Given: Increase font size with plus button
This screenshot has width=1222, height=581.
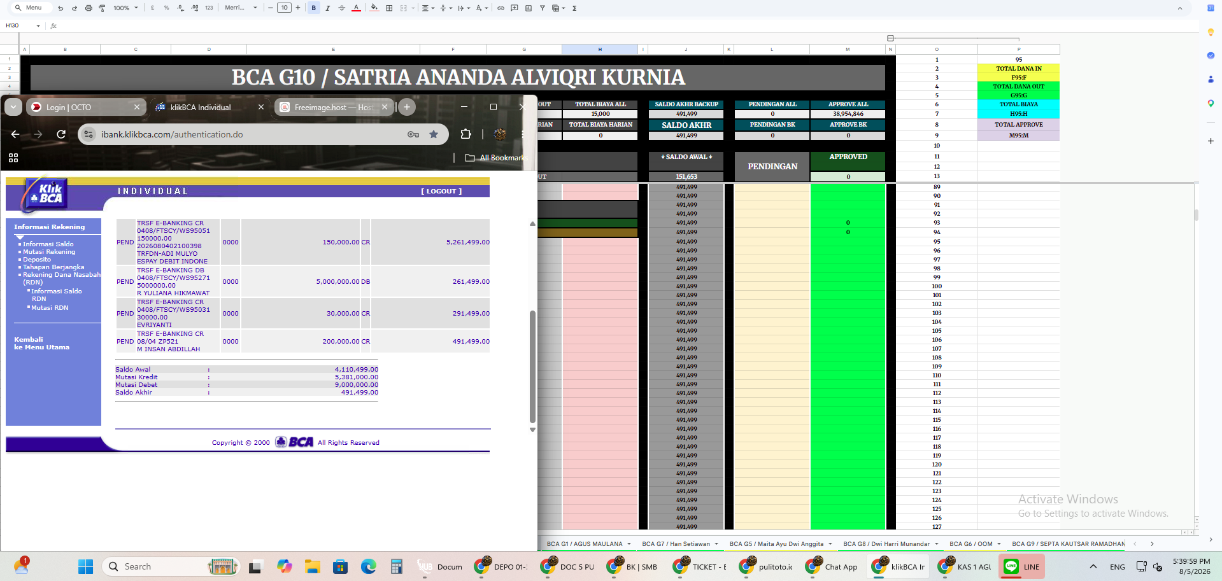Looking at the screenshot, I should pos(297,8).
